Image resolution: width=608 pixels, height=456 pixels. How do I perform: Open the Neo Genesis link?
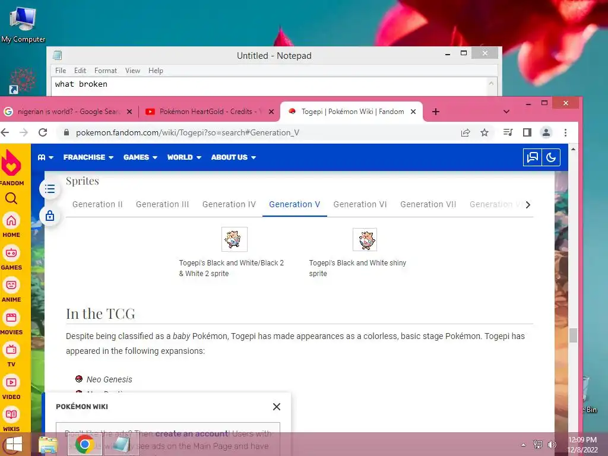point(109,379)
